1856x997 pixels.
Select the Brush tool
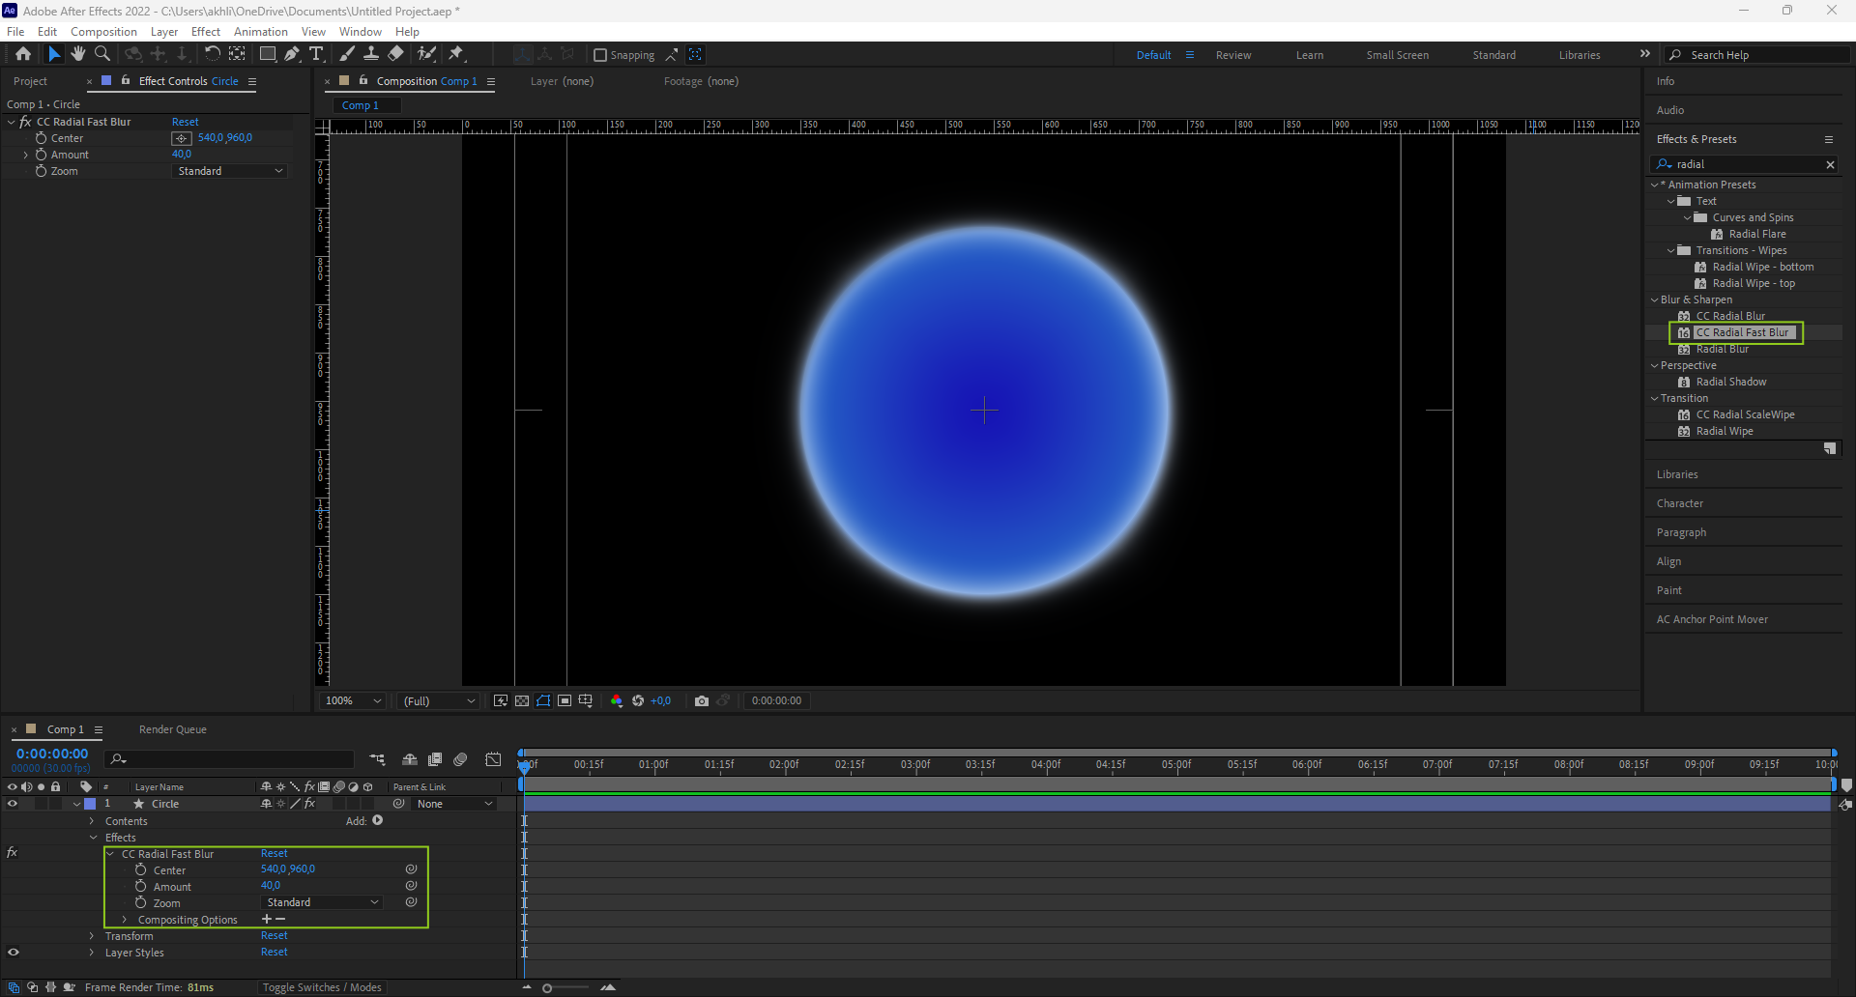coord(347,54)
